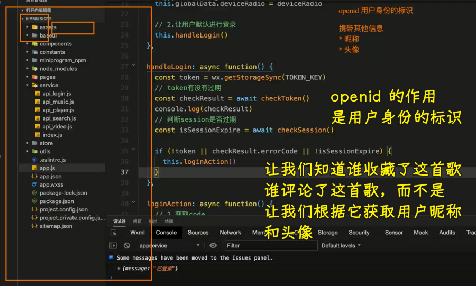Switch to the Audits tab

click(447, 233)
